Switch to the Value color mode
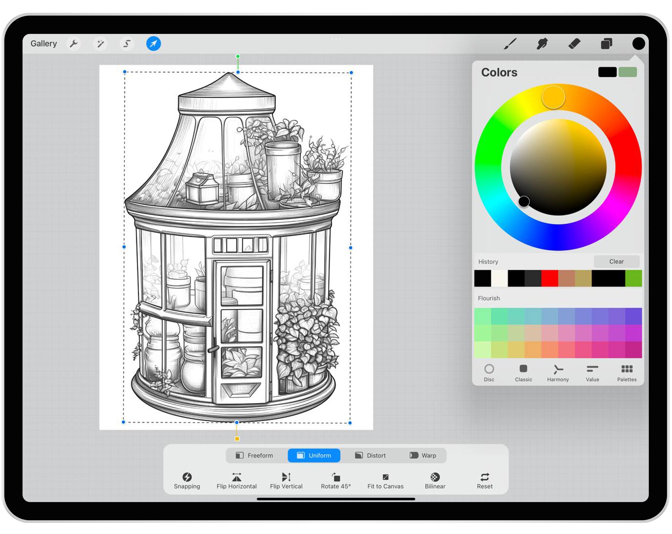This screenshot has width=672, height=534. [592, 373]
